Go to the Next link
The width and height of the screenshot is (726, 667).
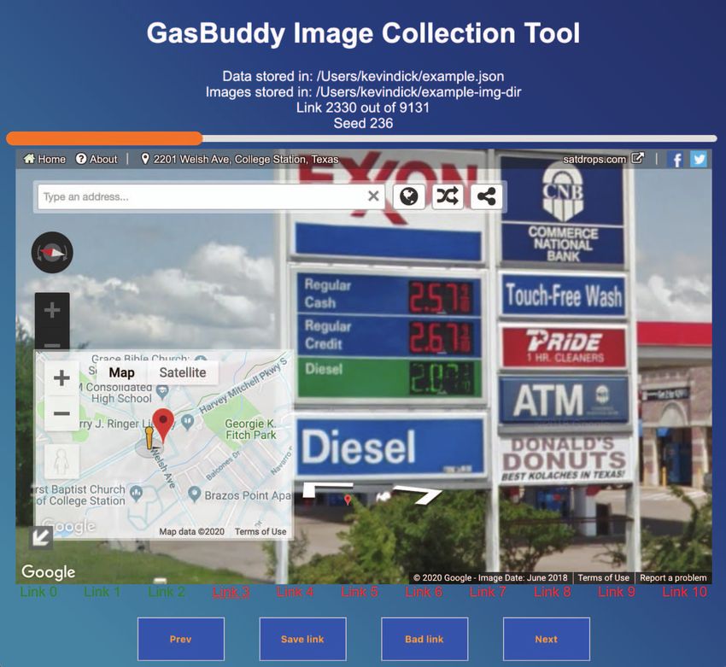click(546, 639)
